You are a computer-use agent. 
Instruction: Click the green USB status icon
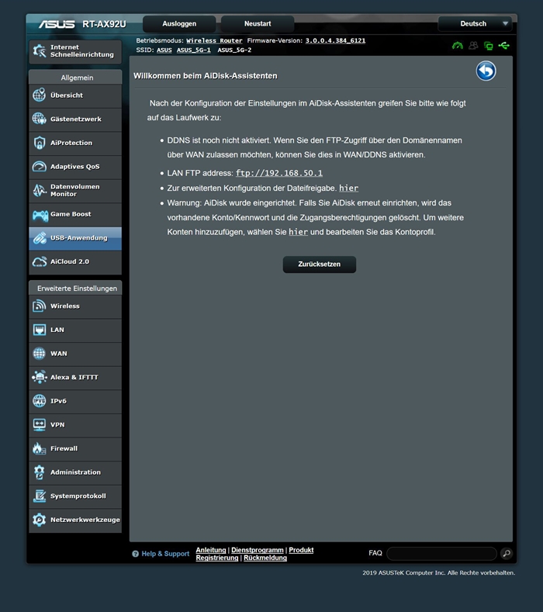(504, 46)
